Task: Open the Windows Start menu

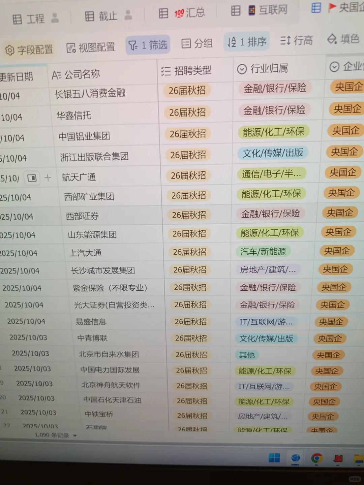Action: pyautogui.click(x=274, y=458)
